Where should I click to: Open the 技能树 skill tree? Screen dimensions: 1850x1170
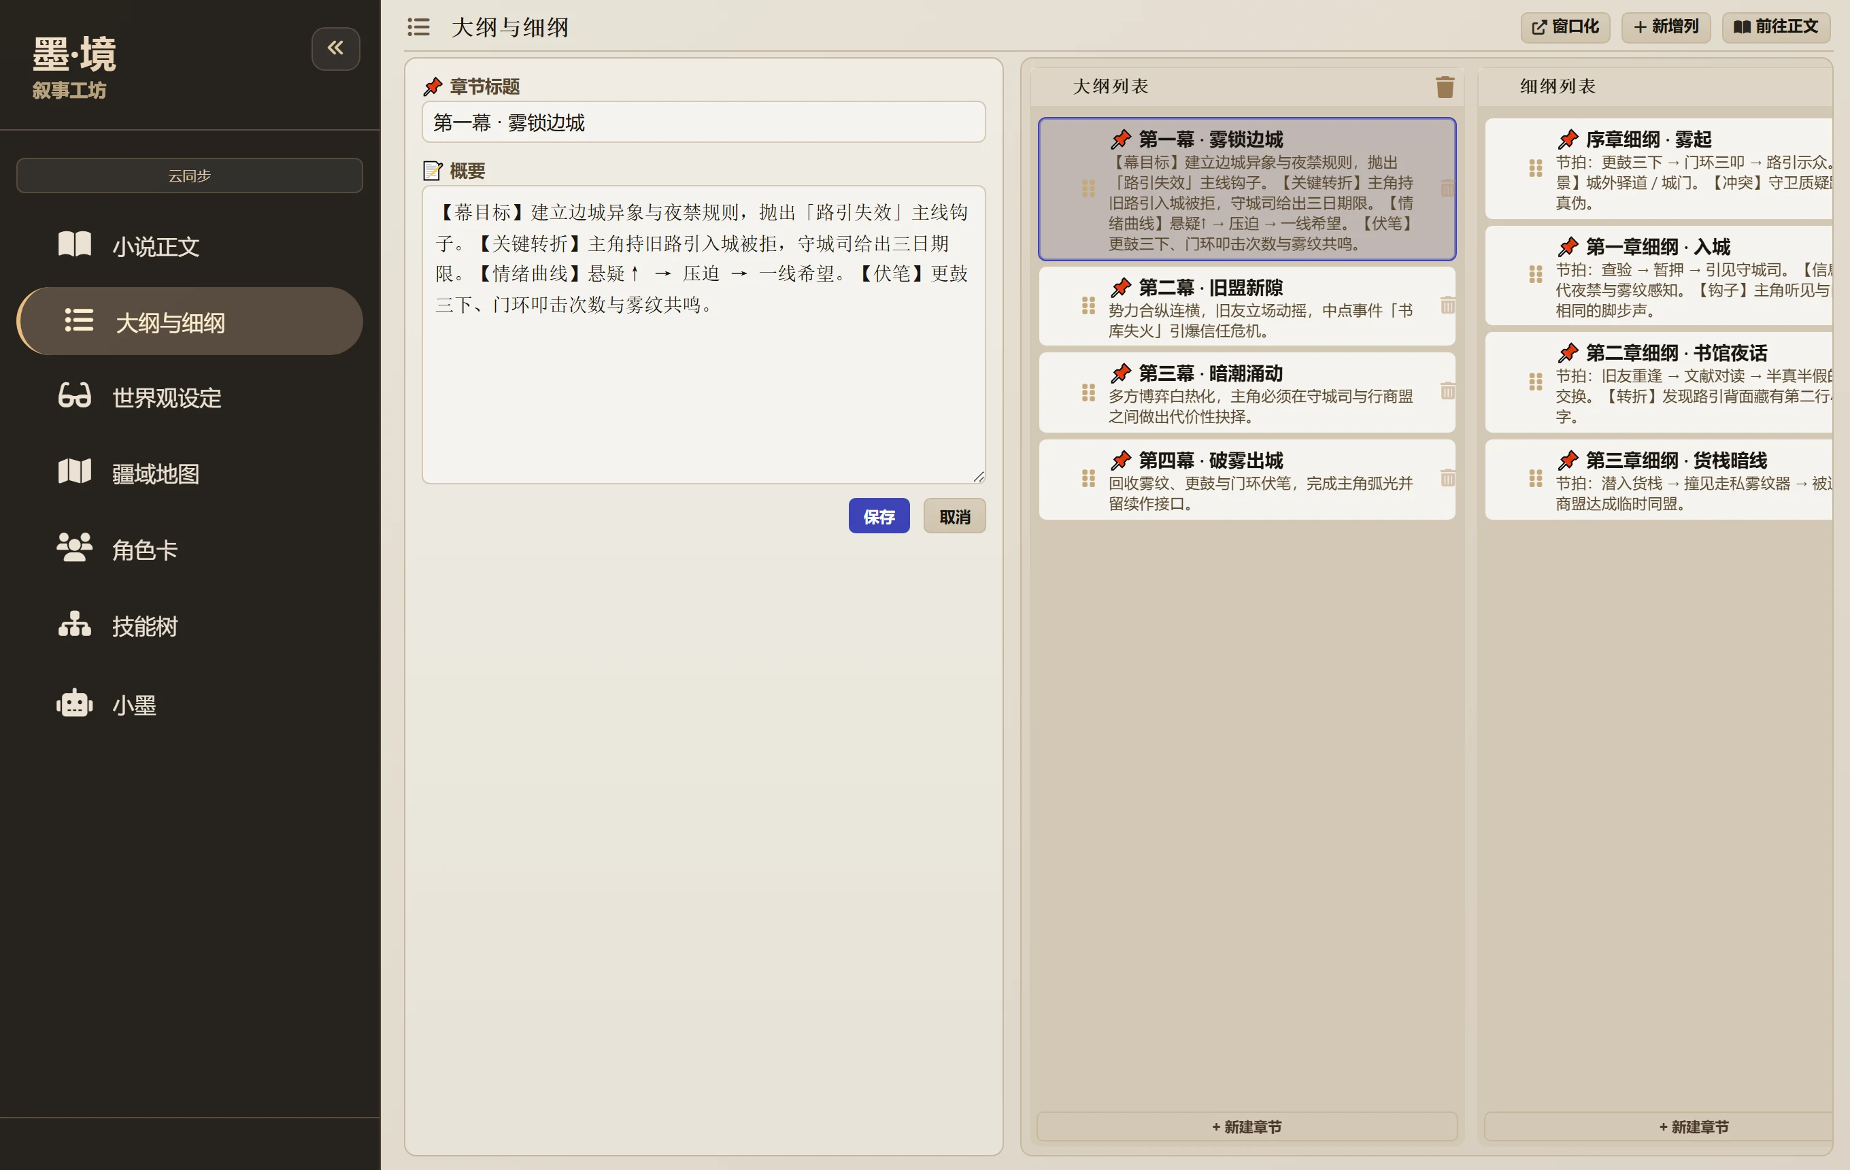point(190,625)
